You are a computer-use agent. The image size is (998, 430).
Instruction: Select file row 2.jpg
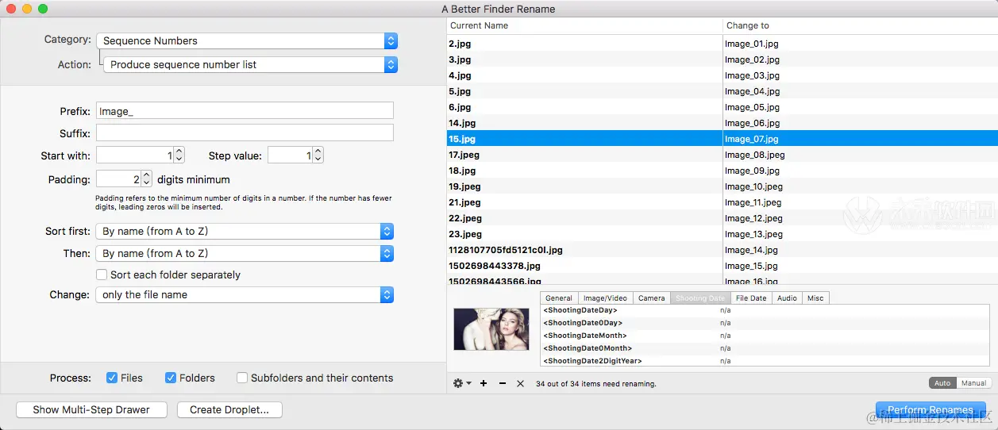pyautogui.click(x=722, y=44)
